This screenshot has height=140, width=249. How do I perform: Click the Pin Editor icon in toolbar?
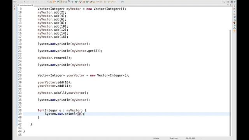pos(123,2)
